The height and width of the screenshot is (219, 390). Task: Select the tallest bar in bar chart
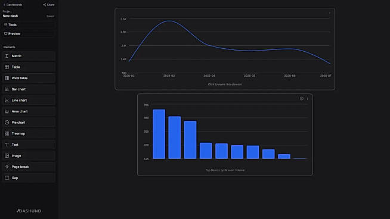coord(159,134)
